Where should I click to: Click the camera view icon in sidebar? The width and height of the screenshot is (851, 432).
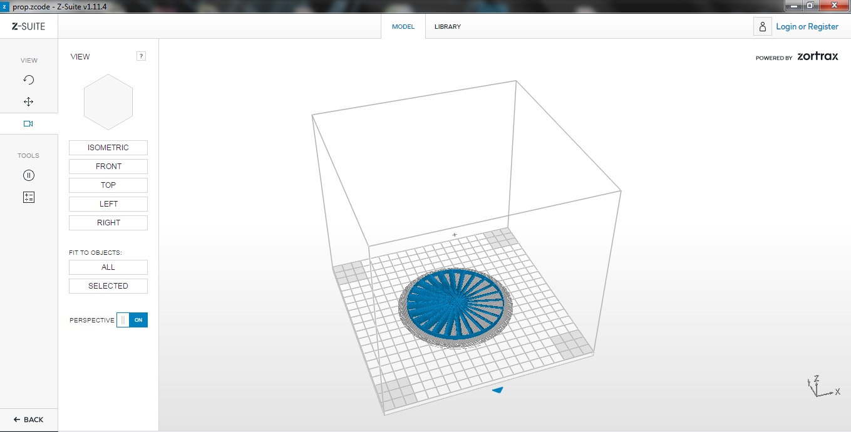28,123
